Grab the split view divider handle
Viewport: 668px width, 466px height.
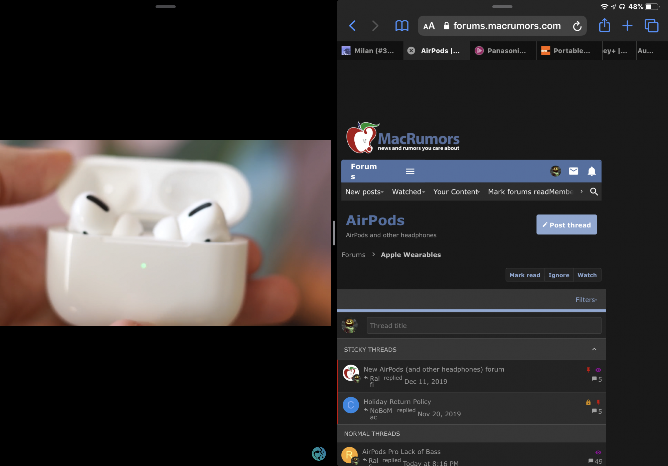(x=334, y=233)
